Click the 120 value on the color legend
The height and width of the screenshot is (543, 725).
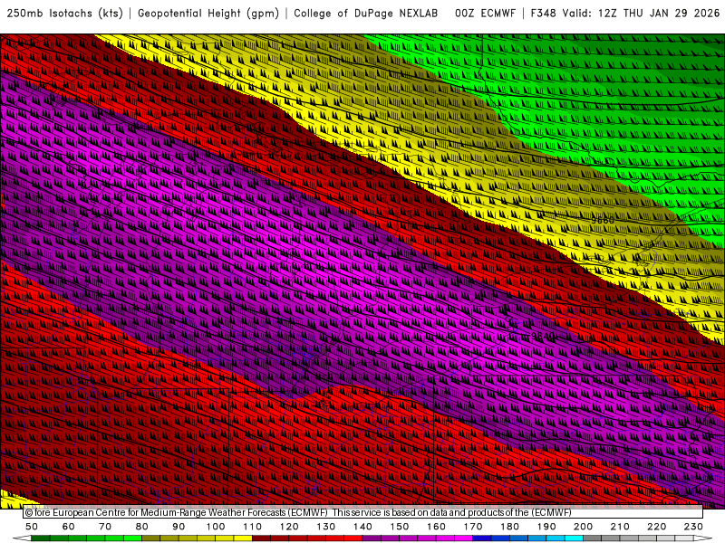click(289, 527)
